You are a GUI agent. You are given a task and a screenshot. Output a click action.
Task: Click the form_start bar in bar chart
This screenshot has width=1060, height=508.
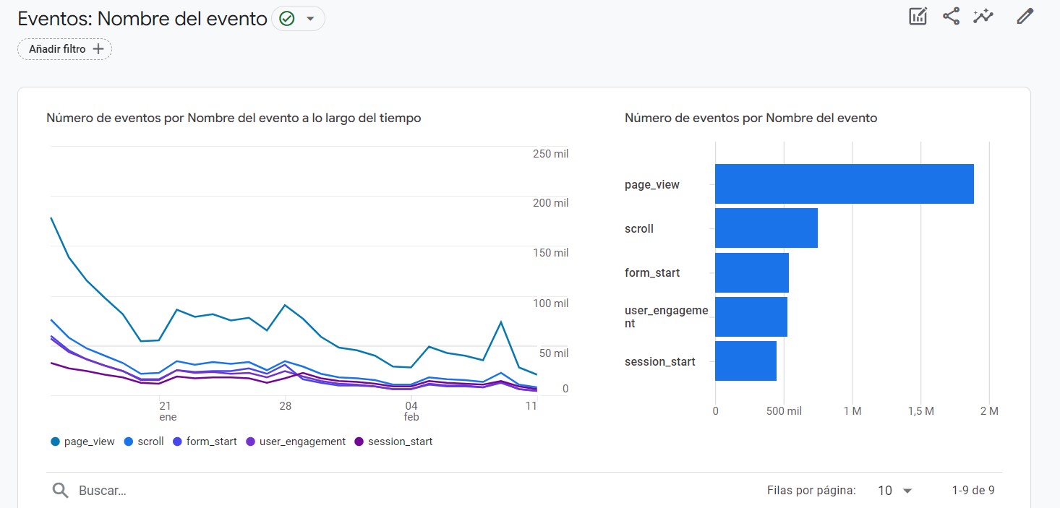(x=751, y=272)
